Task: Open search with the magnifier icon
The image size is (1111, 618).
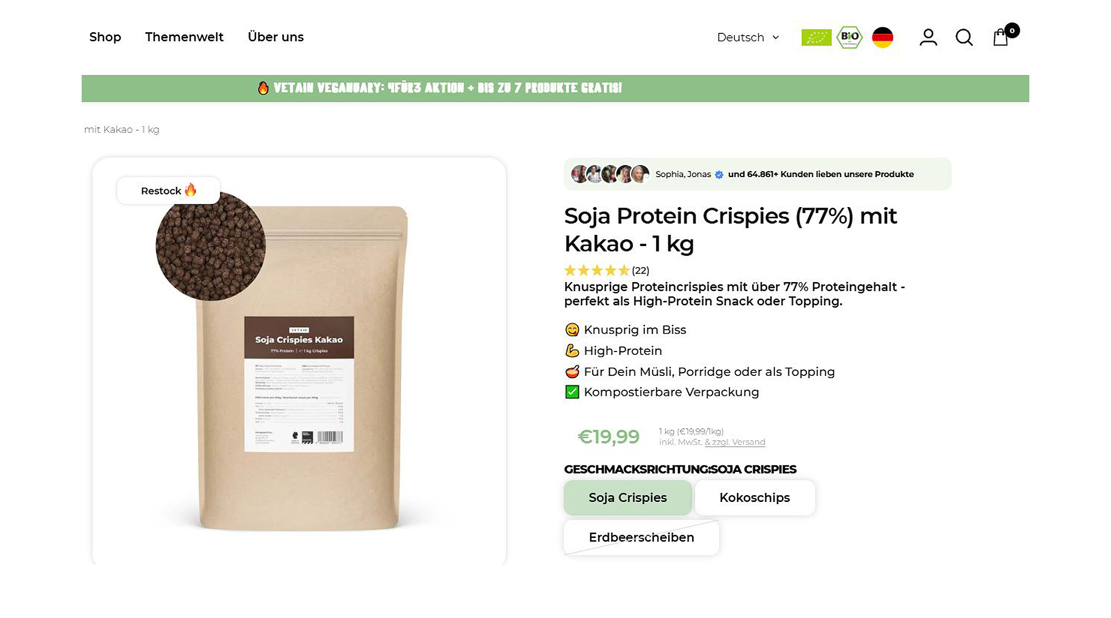Action: click(x=964, y=37)
